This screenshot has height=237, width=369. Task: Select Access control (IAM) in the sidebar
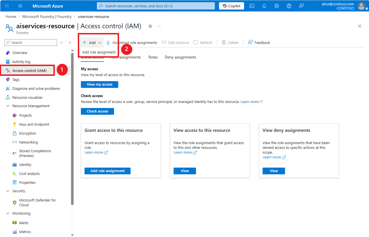click(29, 71)
